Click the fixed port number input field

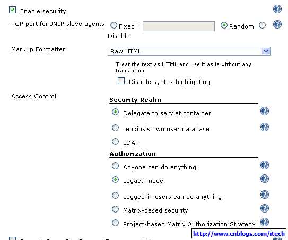click(179, 26)
